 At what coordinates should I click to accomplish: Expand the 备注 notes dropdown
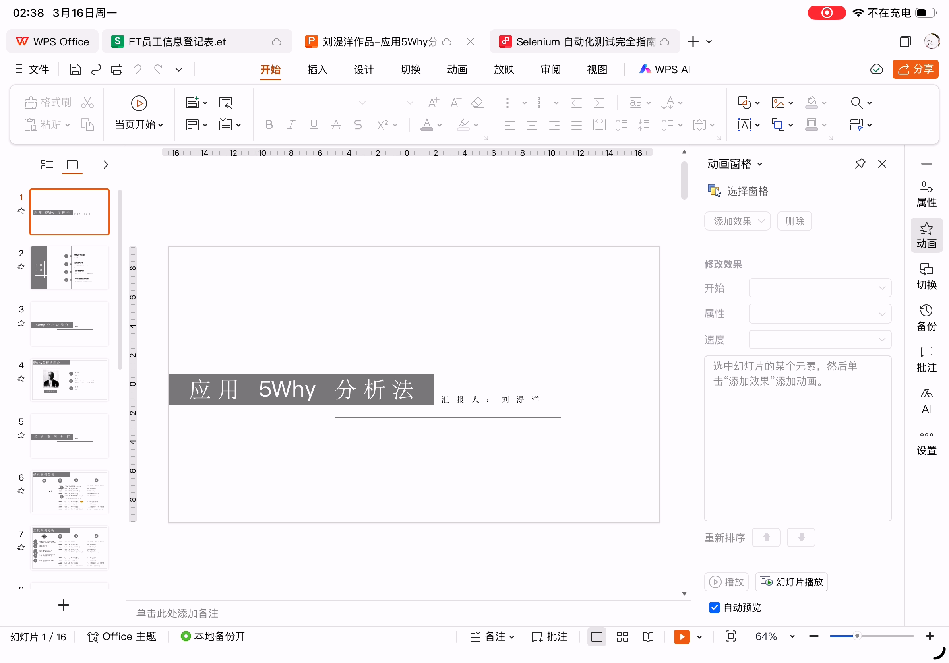512,637
